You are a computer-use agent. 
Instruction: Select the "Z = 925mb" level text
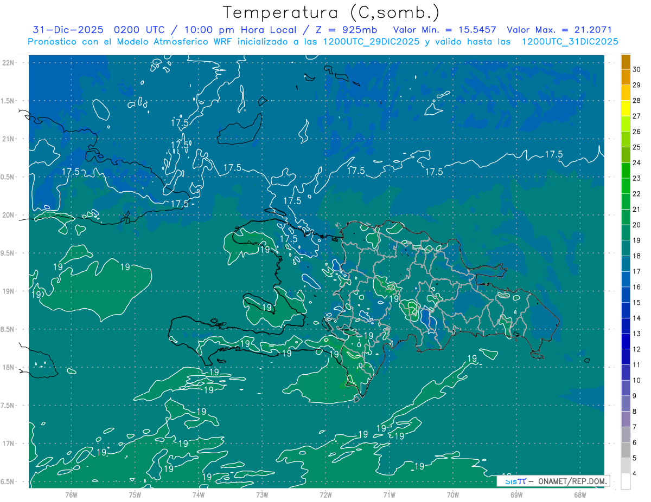346,30
